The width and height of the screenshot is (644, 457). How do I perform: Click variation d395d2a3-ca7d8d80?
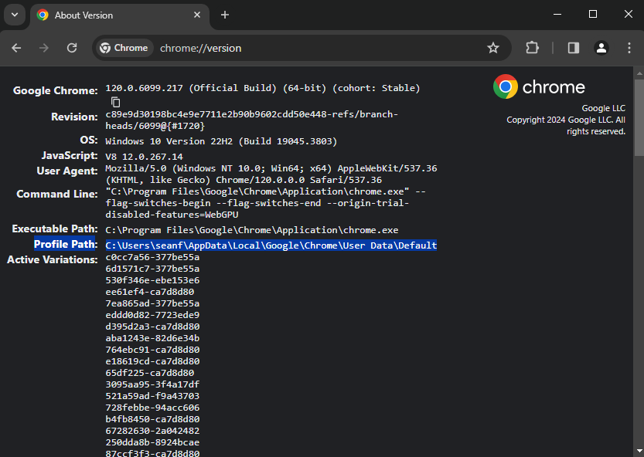152,327
